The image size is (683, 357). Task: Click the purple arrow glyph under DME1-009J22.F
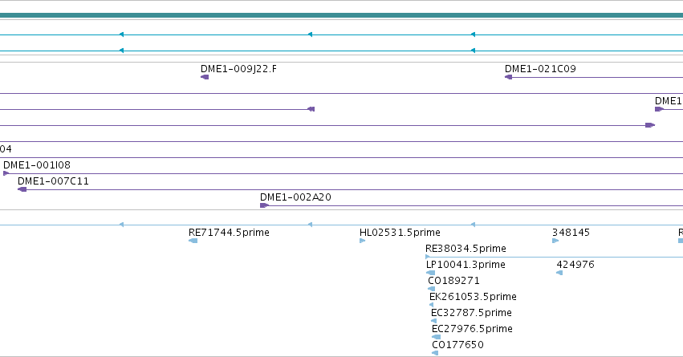(x=205, y=77)
